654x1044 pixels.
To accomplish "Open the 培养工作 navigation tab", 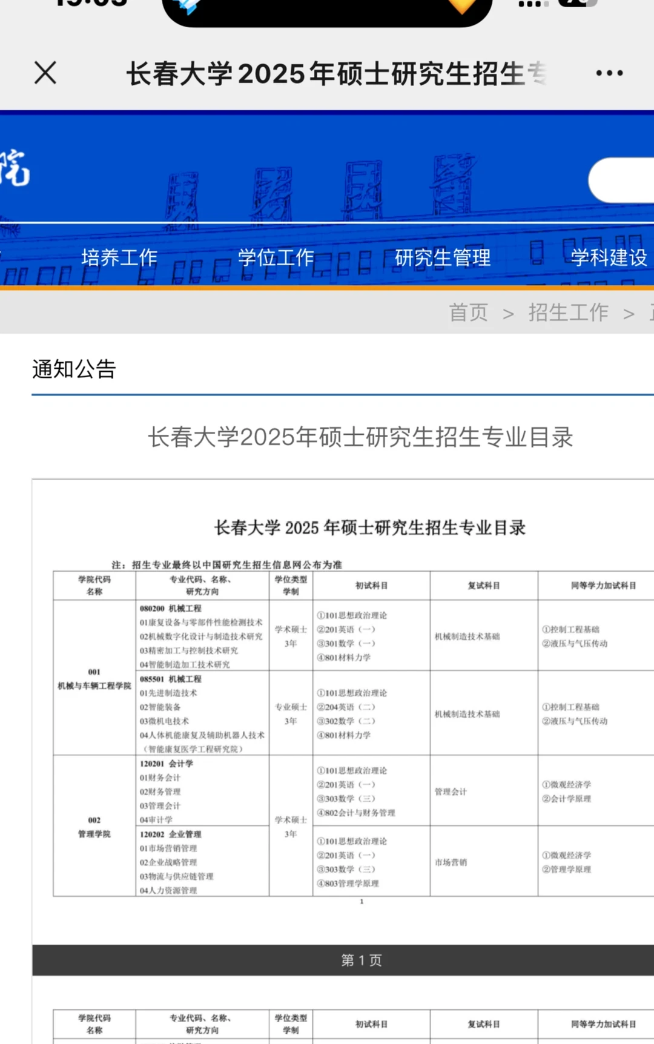I will tap(119, 258).
